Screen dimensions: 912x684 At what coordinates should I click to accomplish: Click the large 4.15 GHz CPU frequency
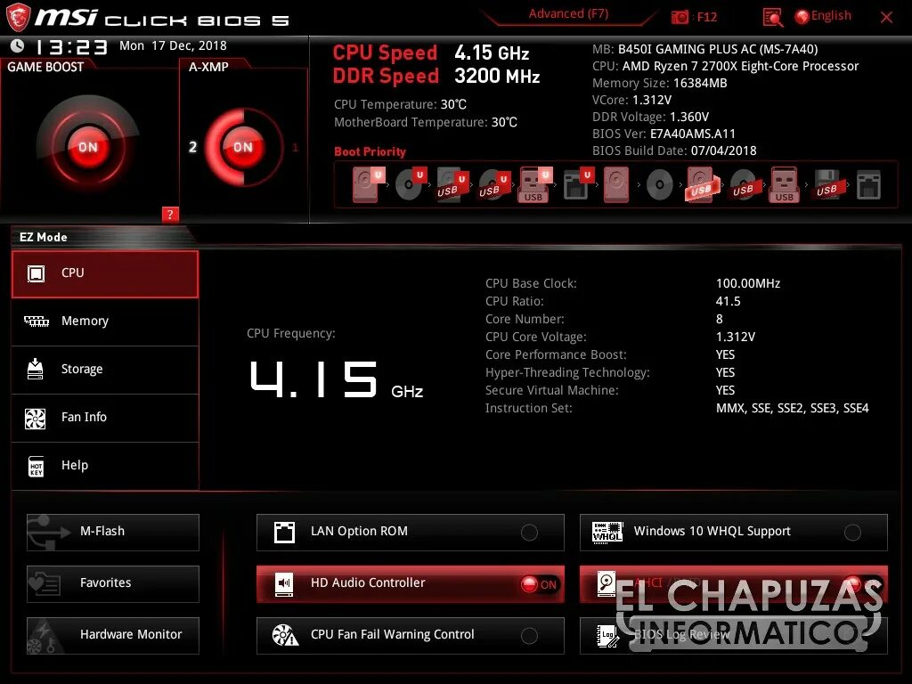click(336, 379)
